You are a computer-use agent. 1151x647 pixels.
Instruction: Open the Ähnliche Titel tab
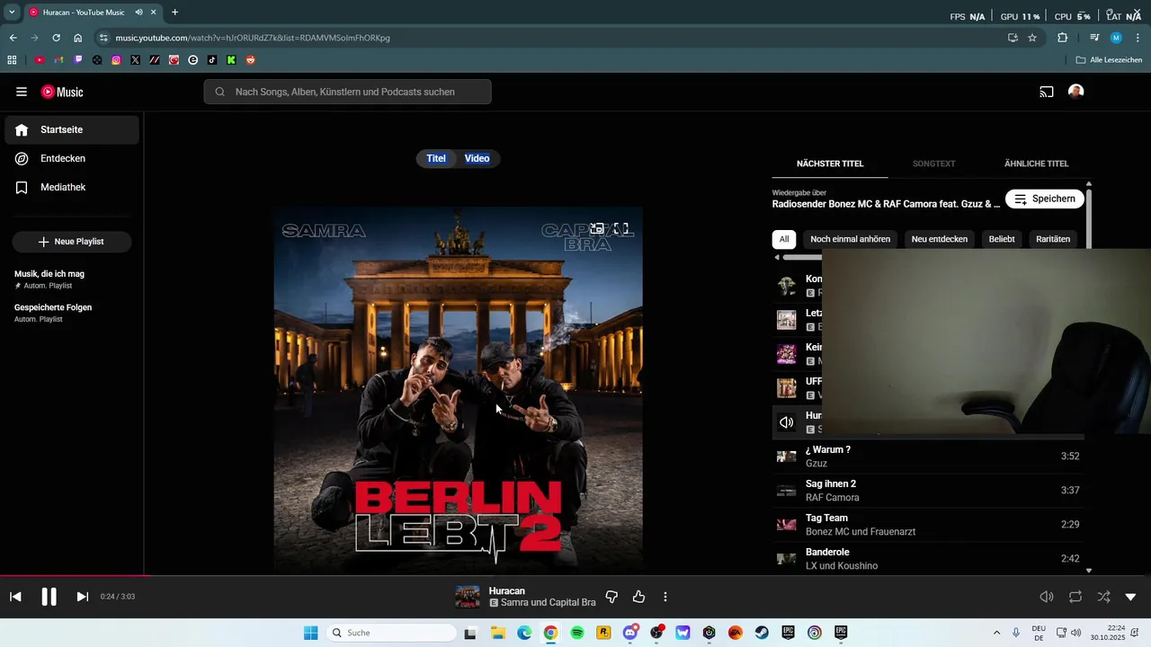(x=1036, y=164)
